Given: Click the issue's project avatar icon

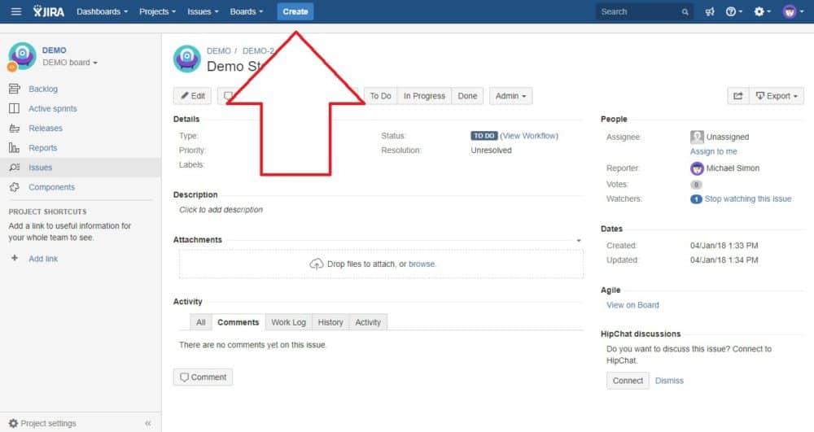Looking at the screenshot, I should (187, 59).
